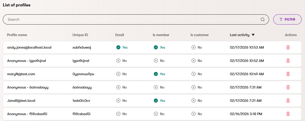Screen dimensions: 305x121
Task: Click Is member No for Anonymous - igpo9cjnal
Action: click(x=159, y=61)
